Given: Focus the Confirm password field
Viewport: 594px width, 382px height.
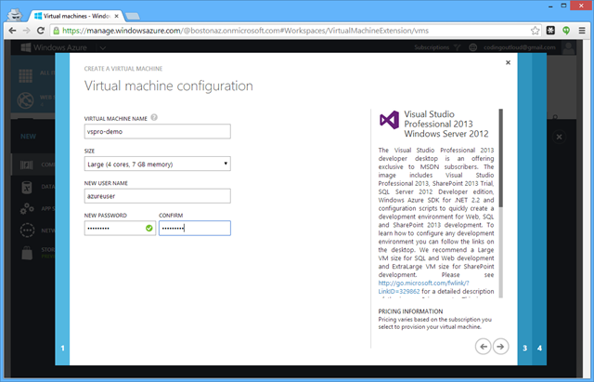Looking at the screenshot, I should pos(194,228).
